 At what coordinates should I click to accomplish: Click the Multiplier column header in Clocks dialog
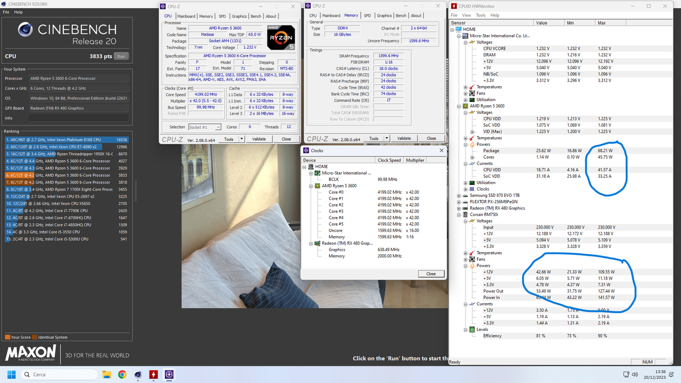[x=415, y=160]
